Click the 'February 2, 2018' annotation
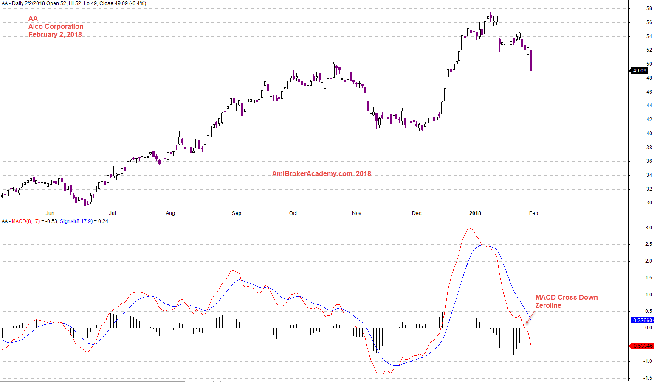This screenshot has height=382, width=654. click(x=55, y=34)
